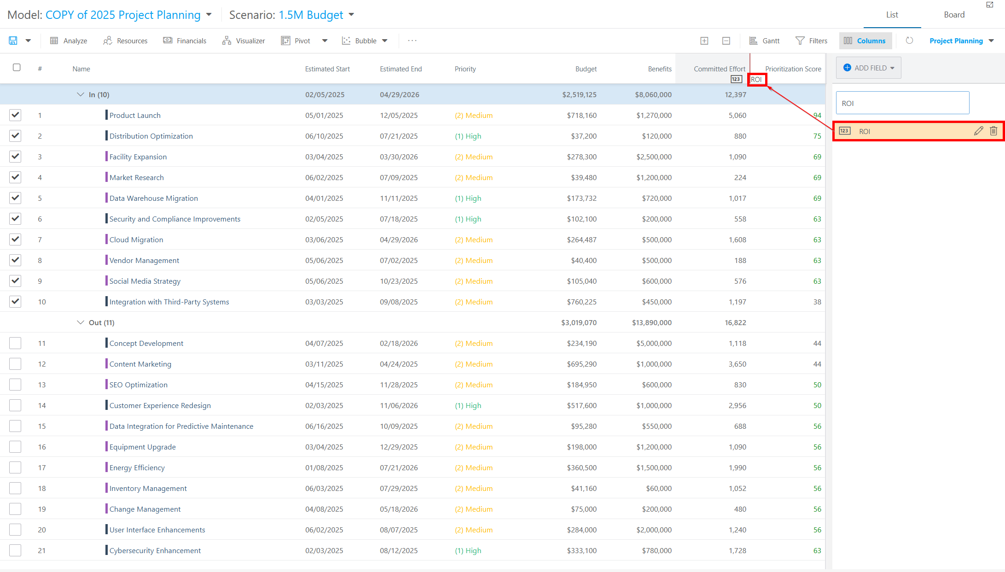1005x572 pixels.
Task: Collapse the In (10) group
Action: coord(80,94)
